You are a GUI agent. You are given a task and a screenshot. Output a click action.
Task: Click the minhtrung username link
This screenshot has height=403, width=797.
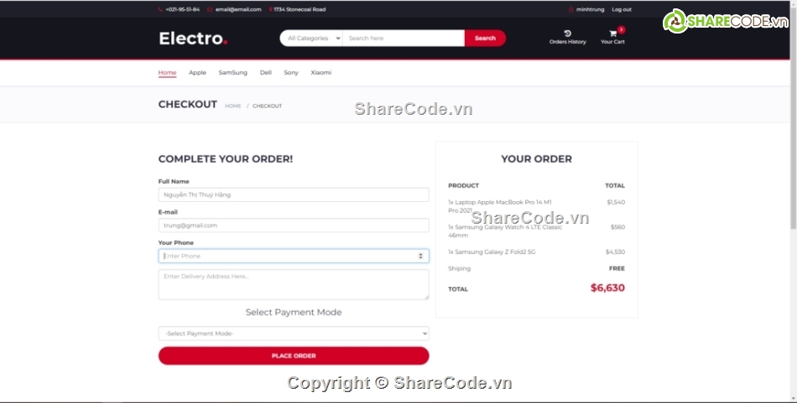pos(590,10)
